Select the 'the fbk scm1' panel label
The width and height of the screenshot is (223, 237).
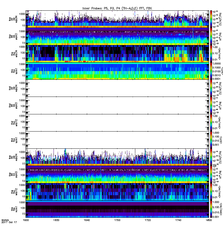click(14, 209)
